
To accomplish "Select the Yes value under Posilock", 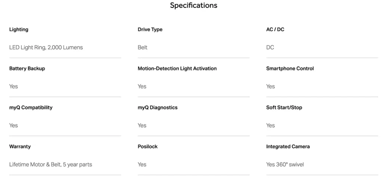I will [x=142, y=165].
